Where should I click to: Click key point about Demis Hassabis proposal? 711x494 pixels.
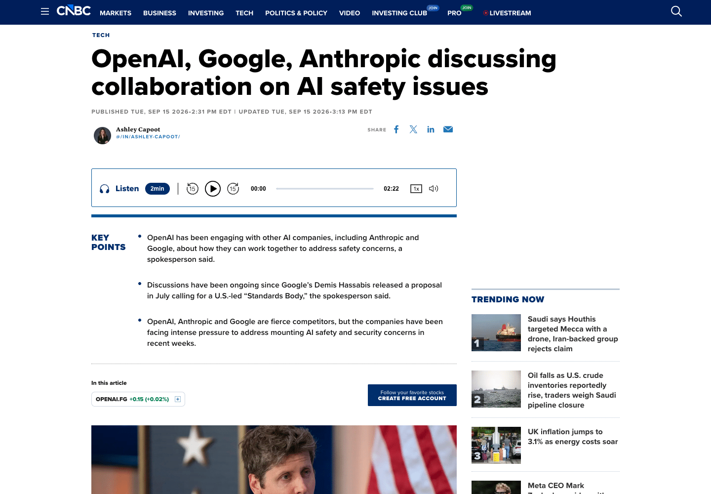pos(294,290)
